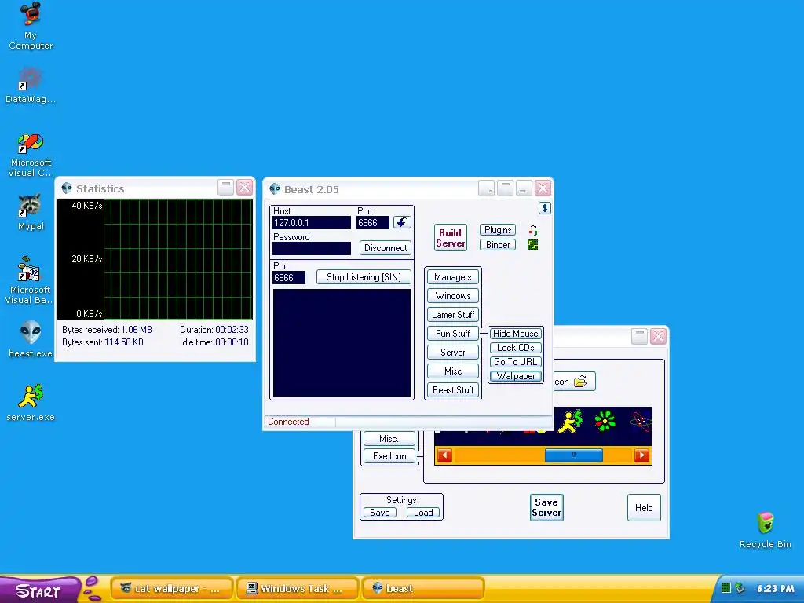Click the connection Port field beside Host
The width and height of the screenshot is (804, 603).
coord(373,223)
